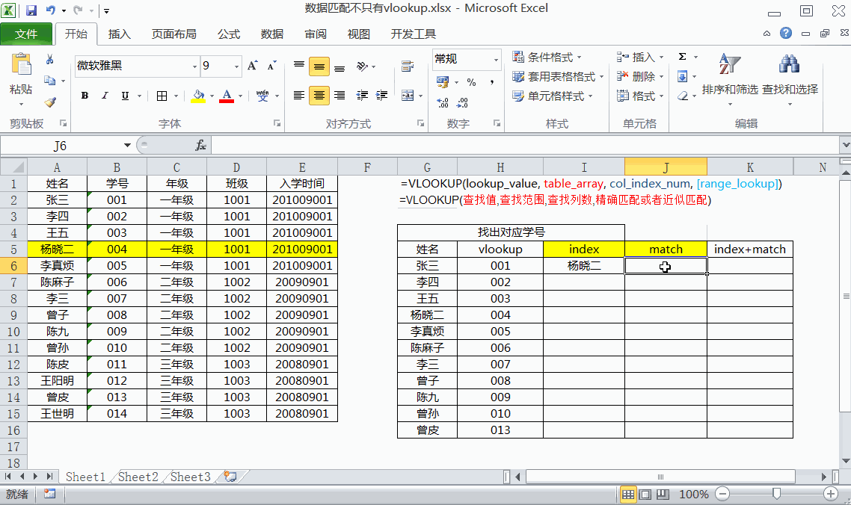Increase font size with the larger A icon

252,66
